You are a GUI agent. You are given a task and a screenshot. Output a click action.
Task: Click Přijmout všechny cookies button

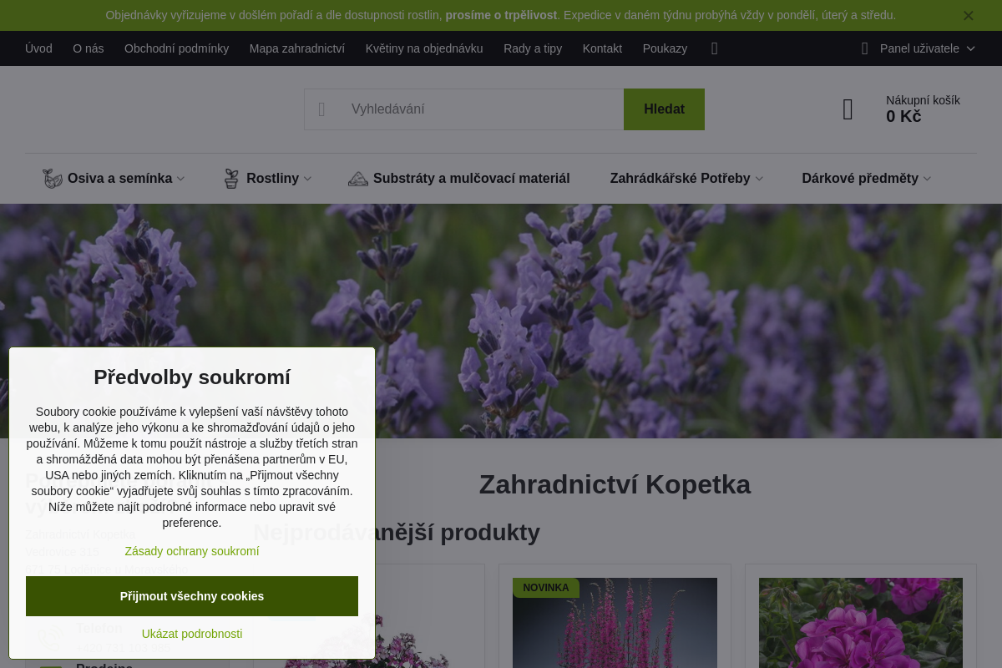point(192,596)
